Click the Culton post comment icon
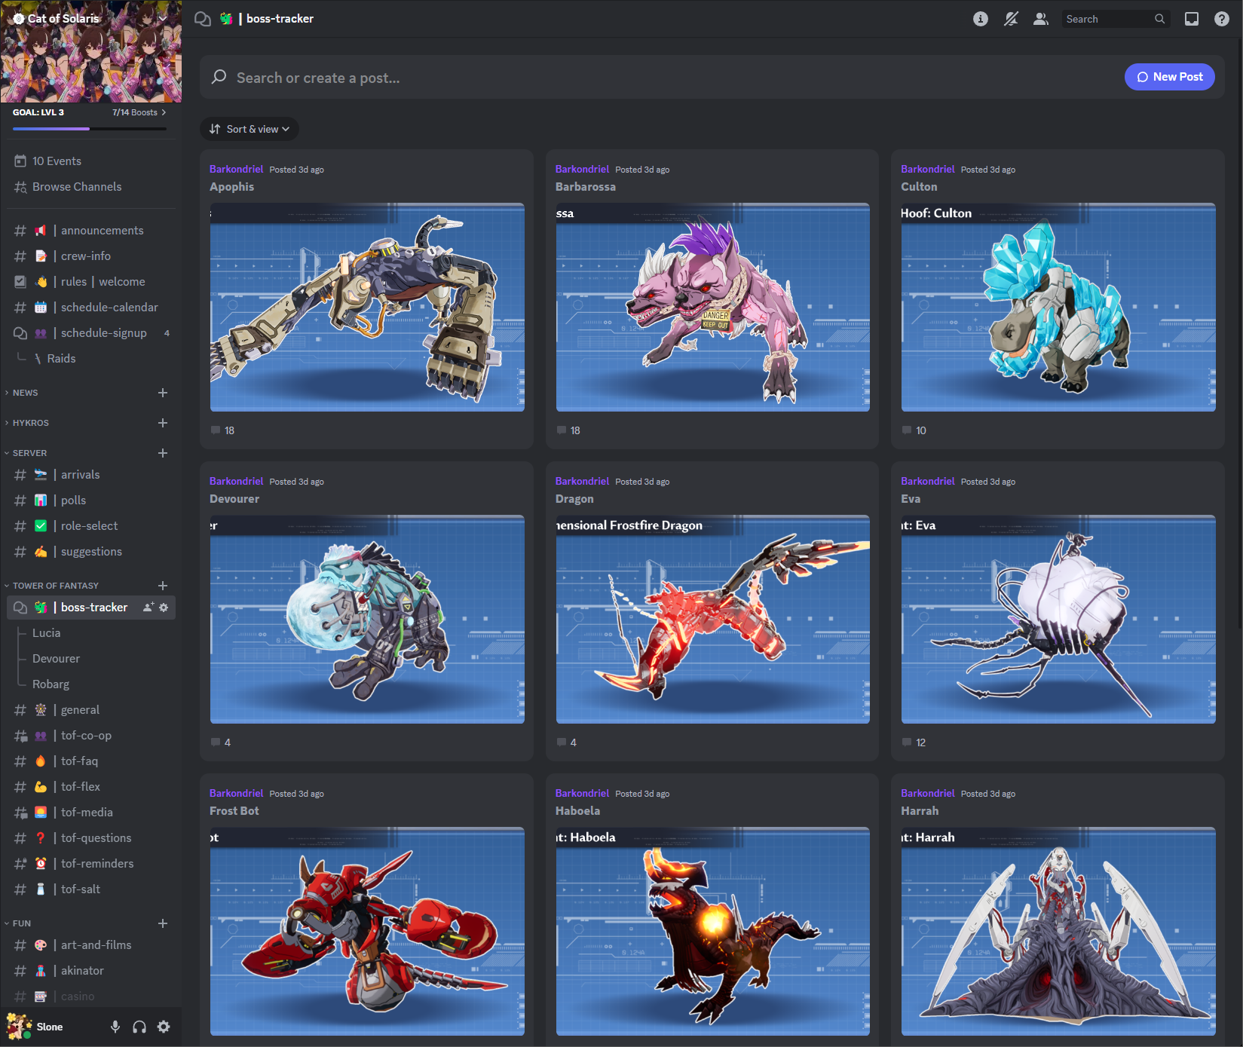1243x1047 pixels. [x=908, y=430]
